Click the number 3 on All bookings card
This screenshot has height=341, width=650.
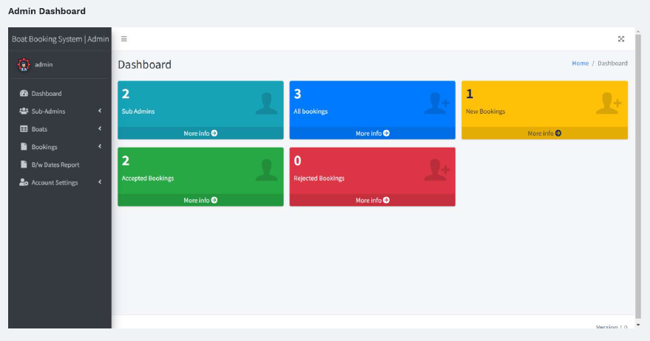point(297,94)
